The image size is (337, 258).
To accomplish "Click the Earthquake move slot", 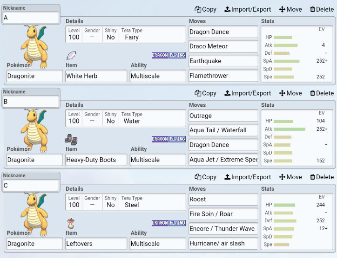I will click(x=223, y=61).
